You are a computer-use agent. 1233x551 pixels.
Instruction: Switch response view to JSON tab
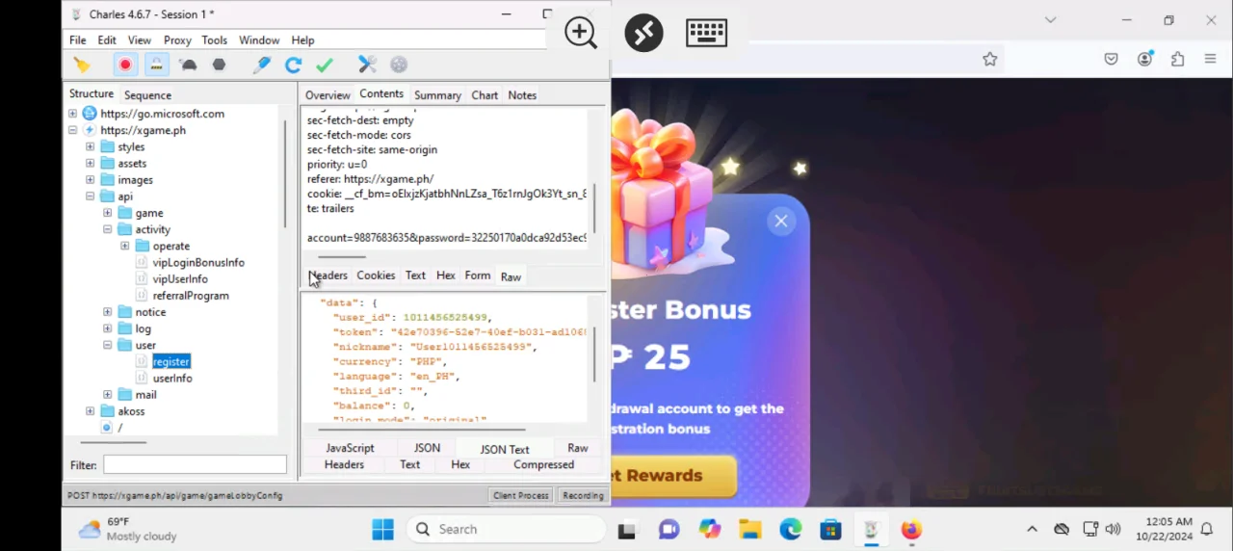(427, 448)
